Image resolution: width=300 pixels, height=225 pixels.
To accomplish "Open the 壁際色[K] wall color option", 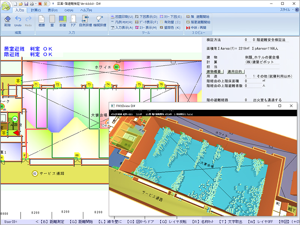I will (170, 28).
